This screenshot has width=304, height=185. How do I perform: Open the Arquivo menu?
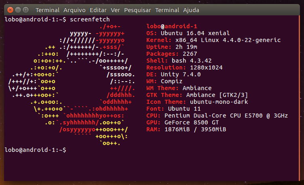(74, 10)
